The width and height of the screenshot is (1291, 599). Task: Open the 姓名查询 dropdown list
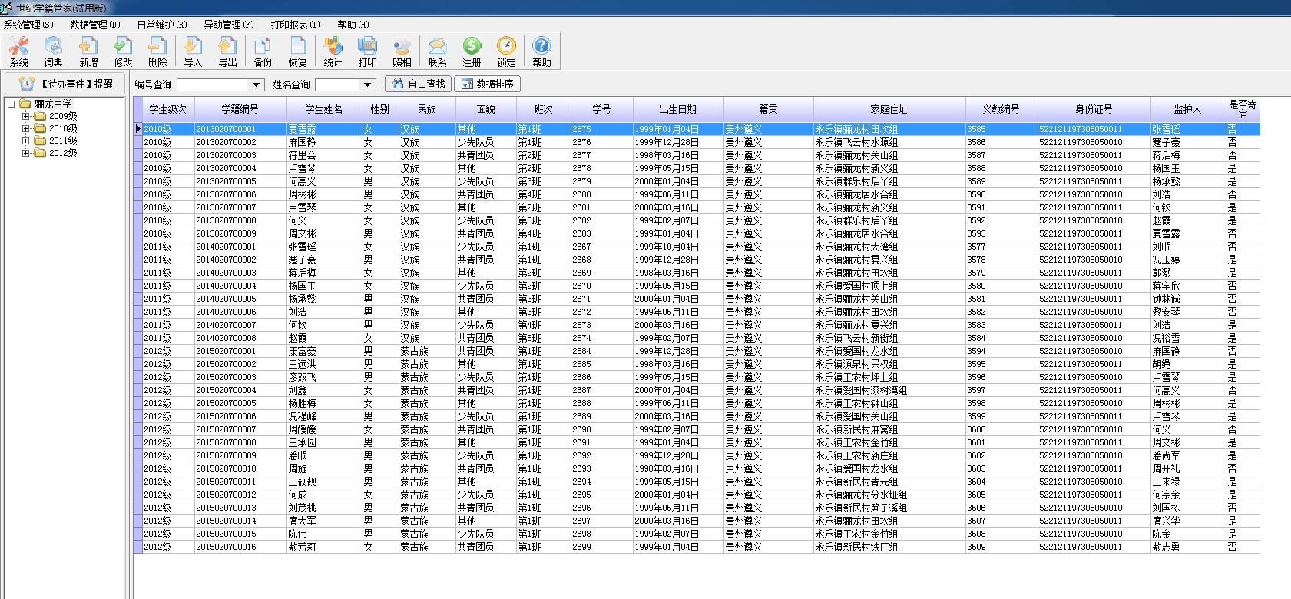[368, 84]
